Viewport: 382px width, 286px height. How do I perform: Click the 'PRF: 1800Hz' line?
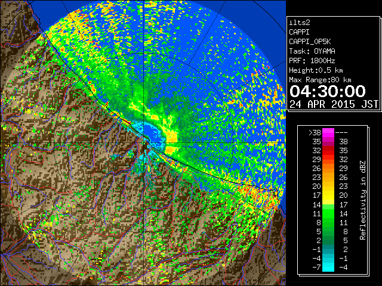[312, 61]
